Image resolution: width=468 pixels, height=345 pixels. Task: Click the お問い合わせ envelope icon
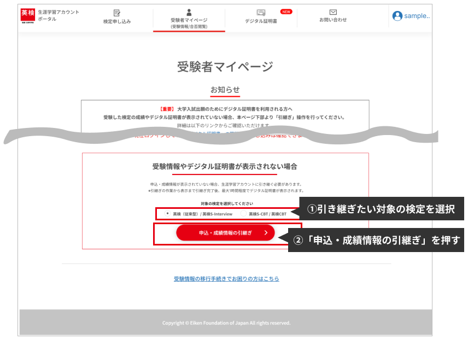[x=333, y=12]
